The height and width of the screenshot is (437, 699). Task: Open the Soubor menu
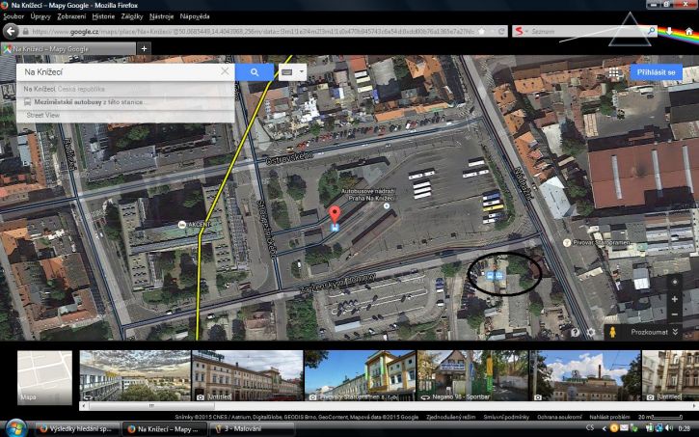(13, 16)
